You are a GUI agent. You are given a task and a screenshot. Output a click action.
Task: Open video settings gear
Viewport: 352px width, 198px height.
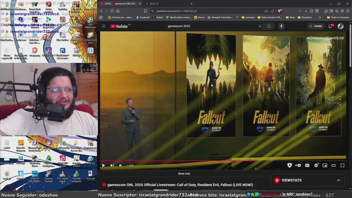point(316,165)
